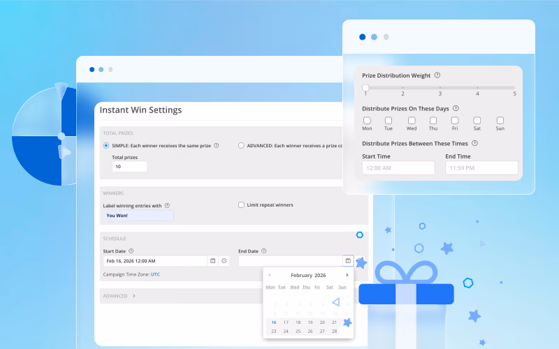
Task: Expand the ADVANCED section chevron
Action: [x=133, y=296]
